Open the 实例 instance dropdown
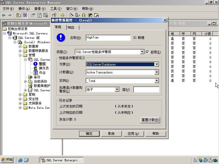Image resolution: width=219 pixels, height=164 pixels. tap(157, 81)
